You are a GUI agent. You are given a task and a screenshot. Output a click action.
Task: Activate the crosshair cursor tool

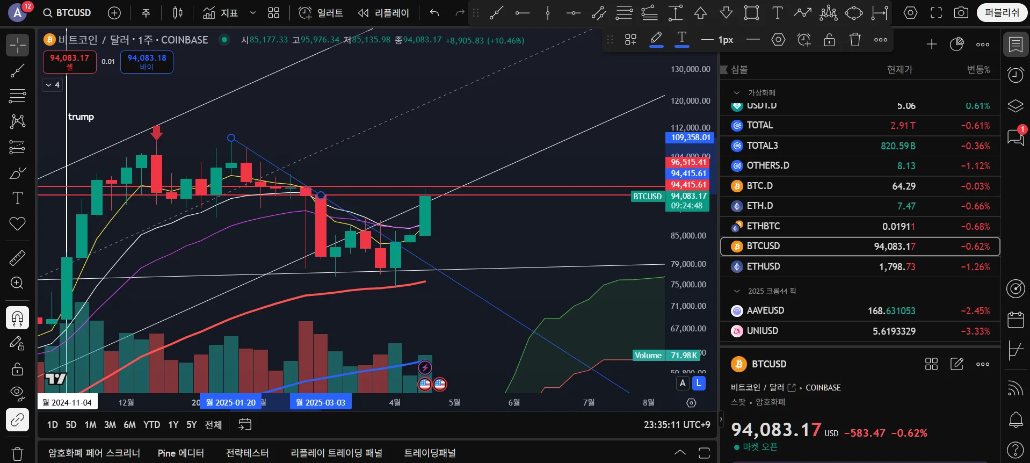pyautogui.click(x=18, y=45)
